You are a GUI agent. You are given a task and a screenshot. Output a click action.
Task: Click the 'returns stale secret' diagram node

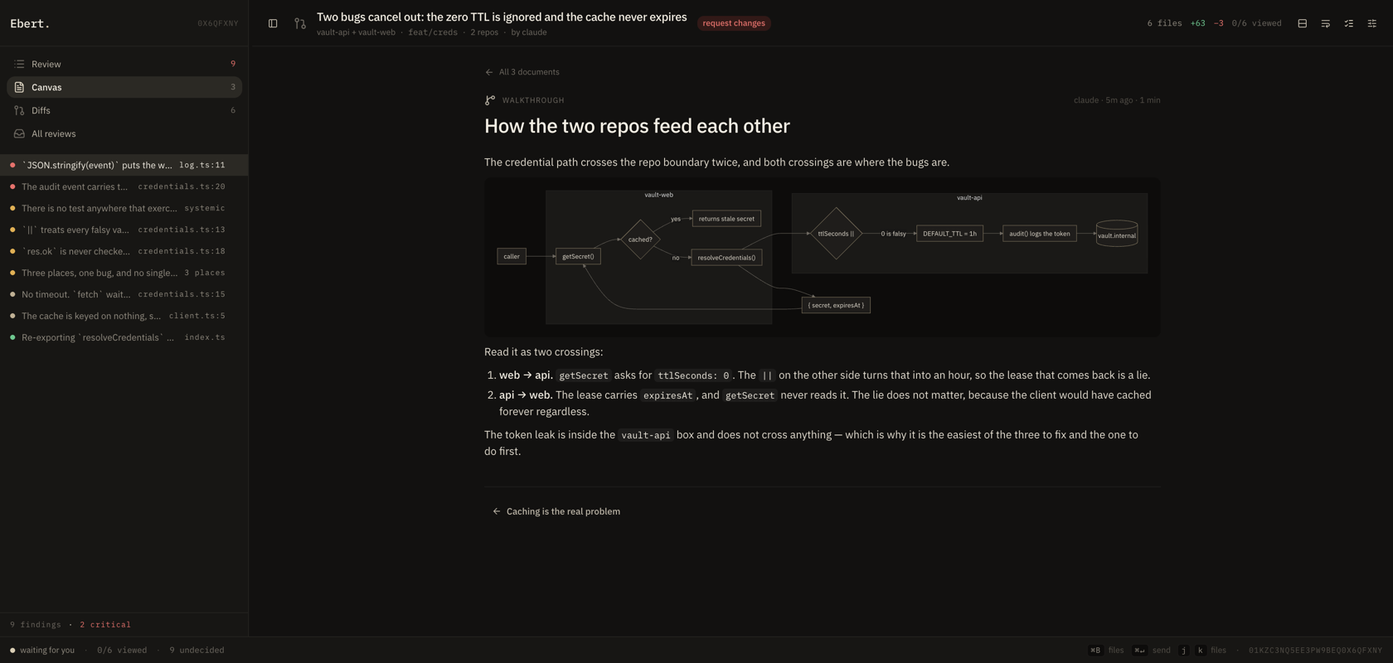pyautogui.click(x=726, y=219)
